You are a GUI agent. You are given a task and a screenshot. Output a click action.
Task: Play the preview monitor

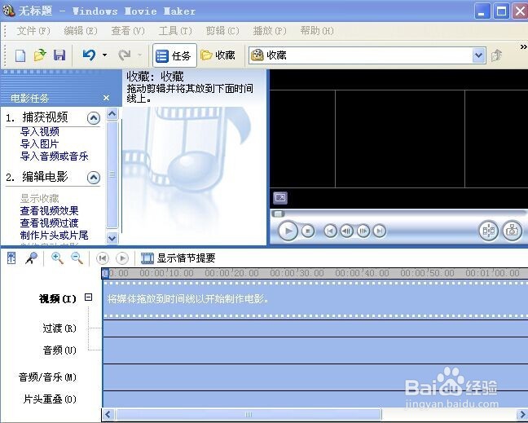(x=288, y=231)
